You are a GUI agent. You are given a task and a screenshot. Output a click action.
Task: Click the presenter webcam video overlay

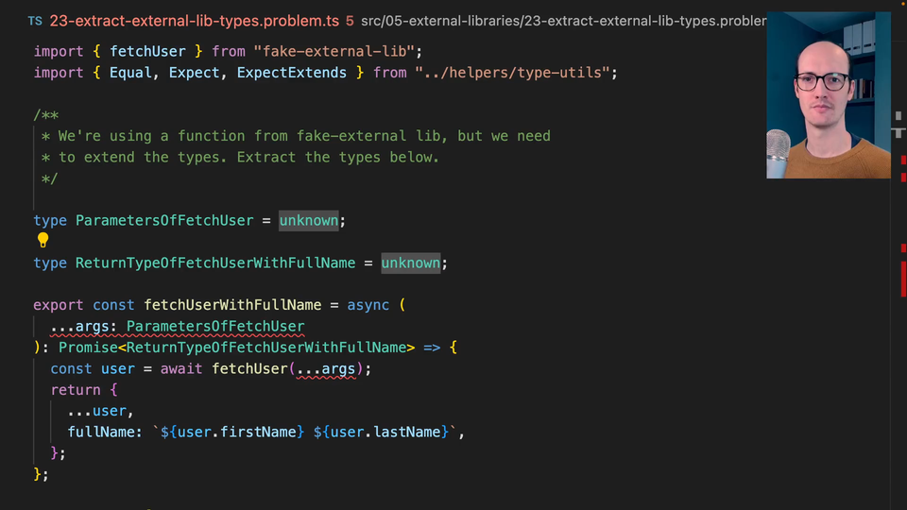[828, 94]
